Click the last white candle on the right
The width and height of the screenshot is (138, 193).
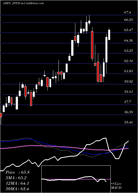109,35
